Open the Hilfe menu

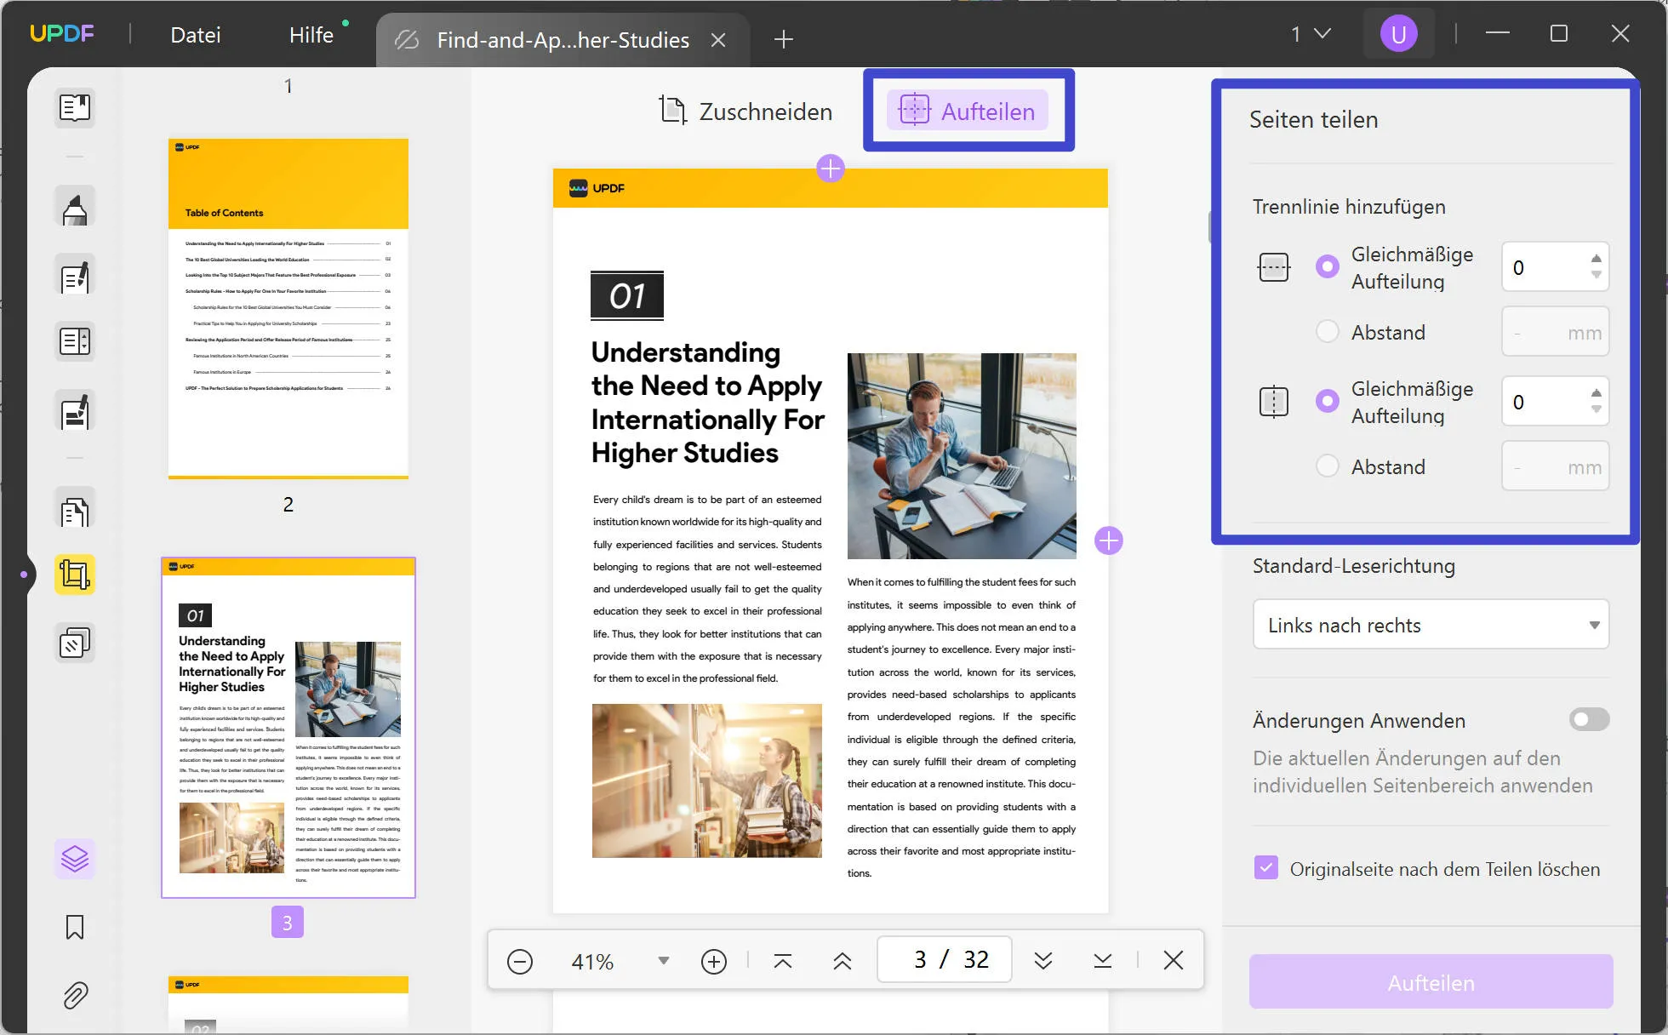[311, 35]
